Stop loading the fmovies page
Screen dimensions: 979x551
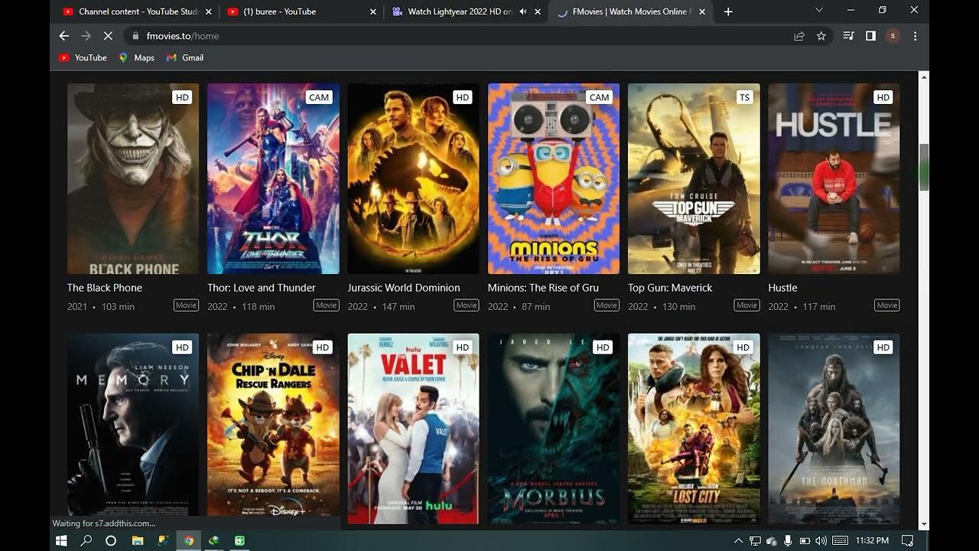click(x=107, y=36)
